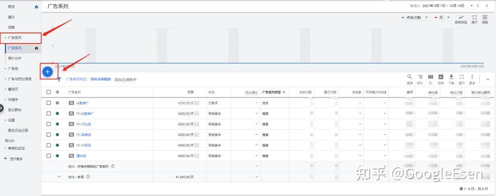
Task: Click the search-type icon beside 建站词
Action: (71, 156)
